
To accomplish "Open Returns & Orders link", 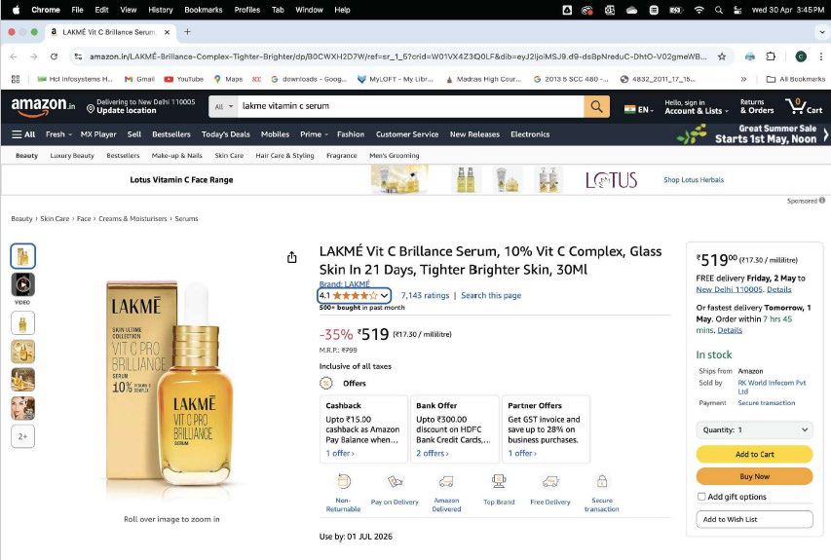I will [757, 106].
